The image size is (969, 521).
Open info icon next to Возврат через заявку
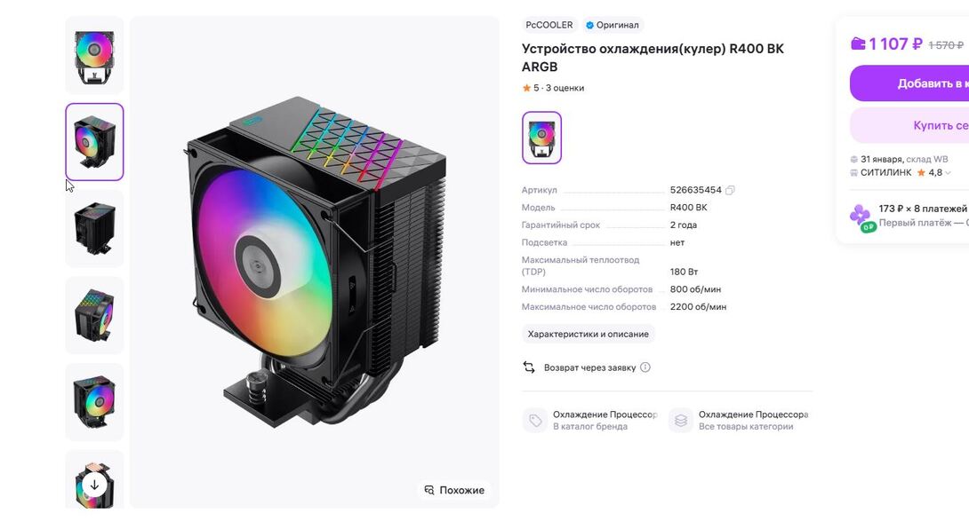[645, 367]
